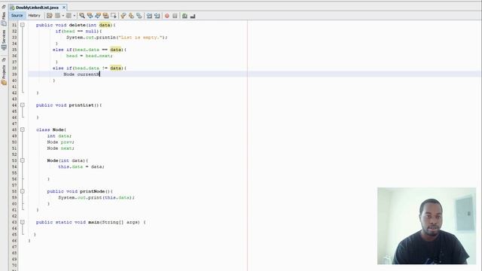Toggle rectangular selection toolbar icon
This screenshot has width=482, height=271.
tap(114, 16)
